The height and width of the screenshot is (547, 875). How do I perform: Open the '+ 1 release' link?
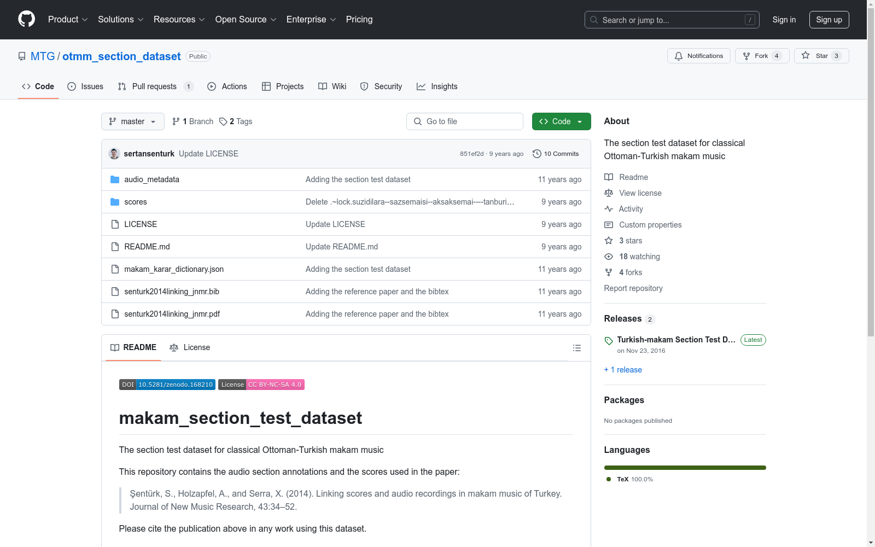pyautogui.click(x=623, y=370)
